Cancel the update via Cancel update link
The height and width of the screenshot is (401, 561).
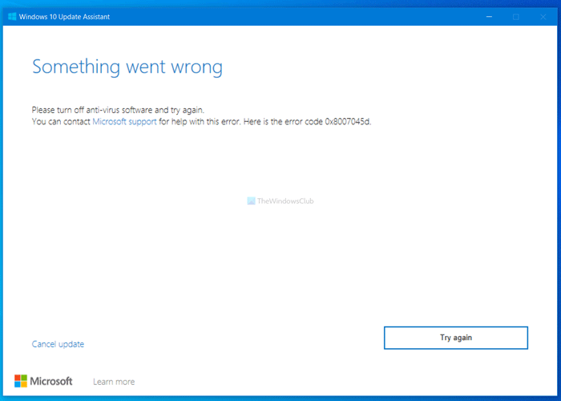point(58,344)
